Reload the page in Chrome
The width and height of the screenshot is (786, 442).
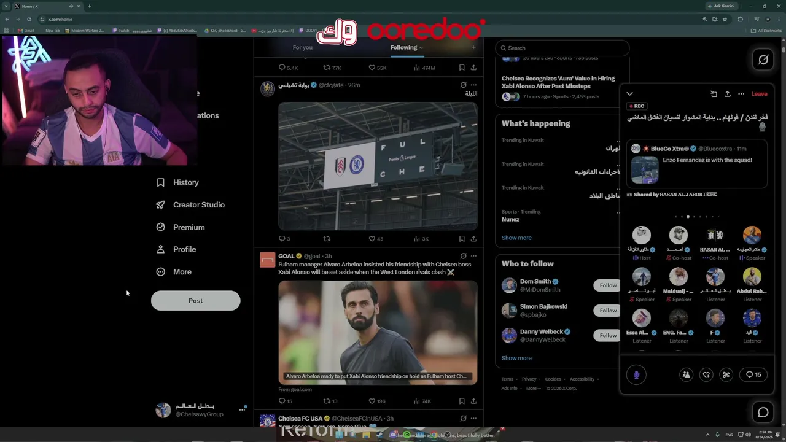(x=29, y=20)
